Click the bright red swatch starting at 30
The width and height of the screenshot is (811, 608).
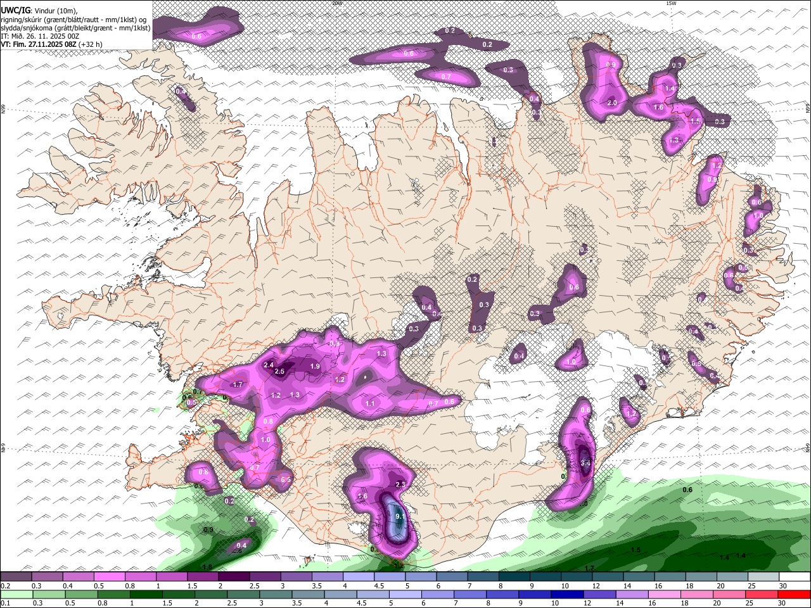coord(795,594)
